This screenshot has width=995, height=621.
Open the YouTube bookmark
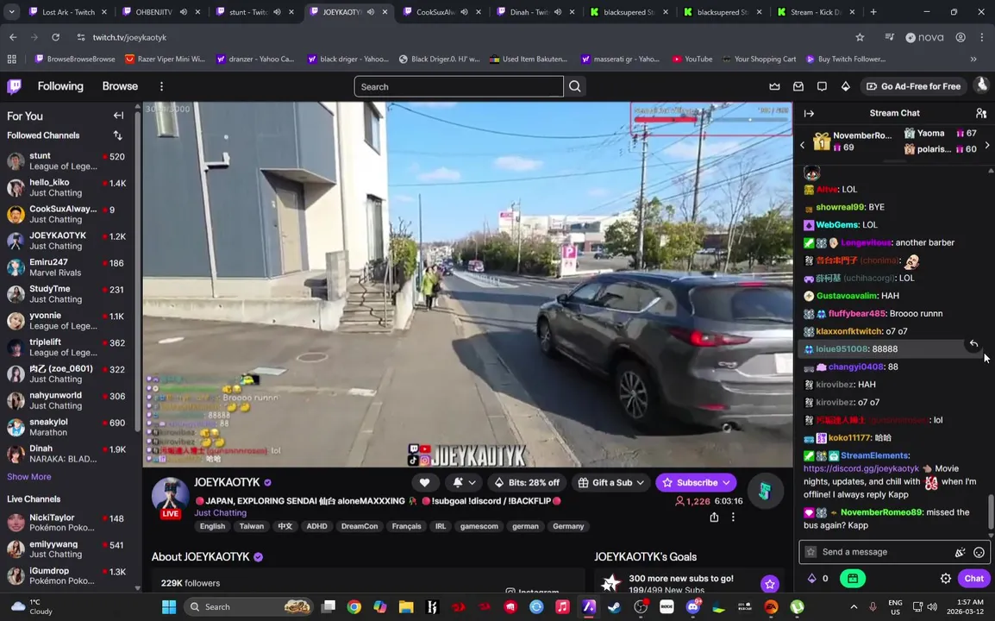pos(692,59)
